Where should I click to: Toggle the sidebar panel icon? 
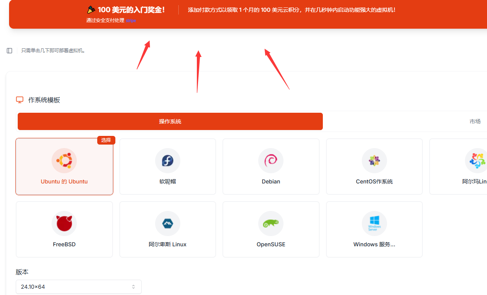[9, 51]
